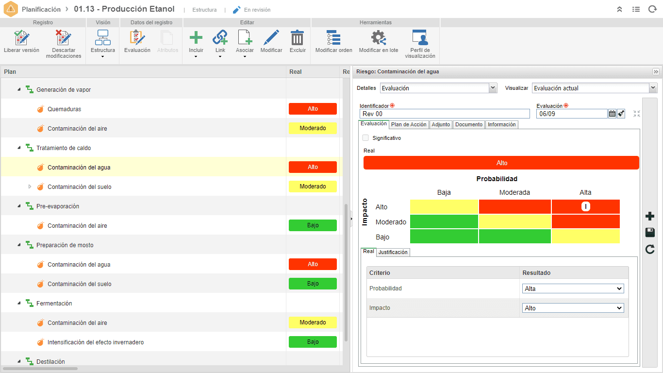Click the Modificar pencil icon
The height and width of the screenshot is (373, 663).
click(x=271, y=37)
